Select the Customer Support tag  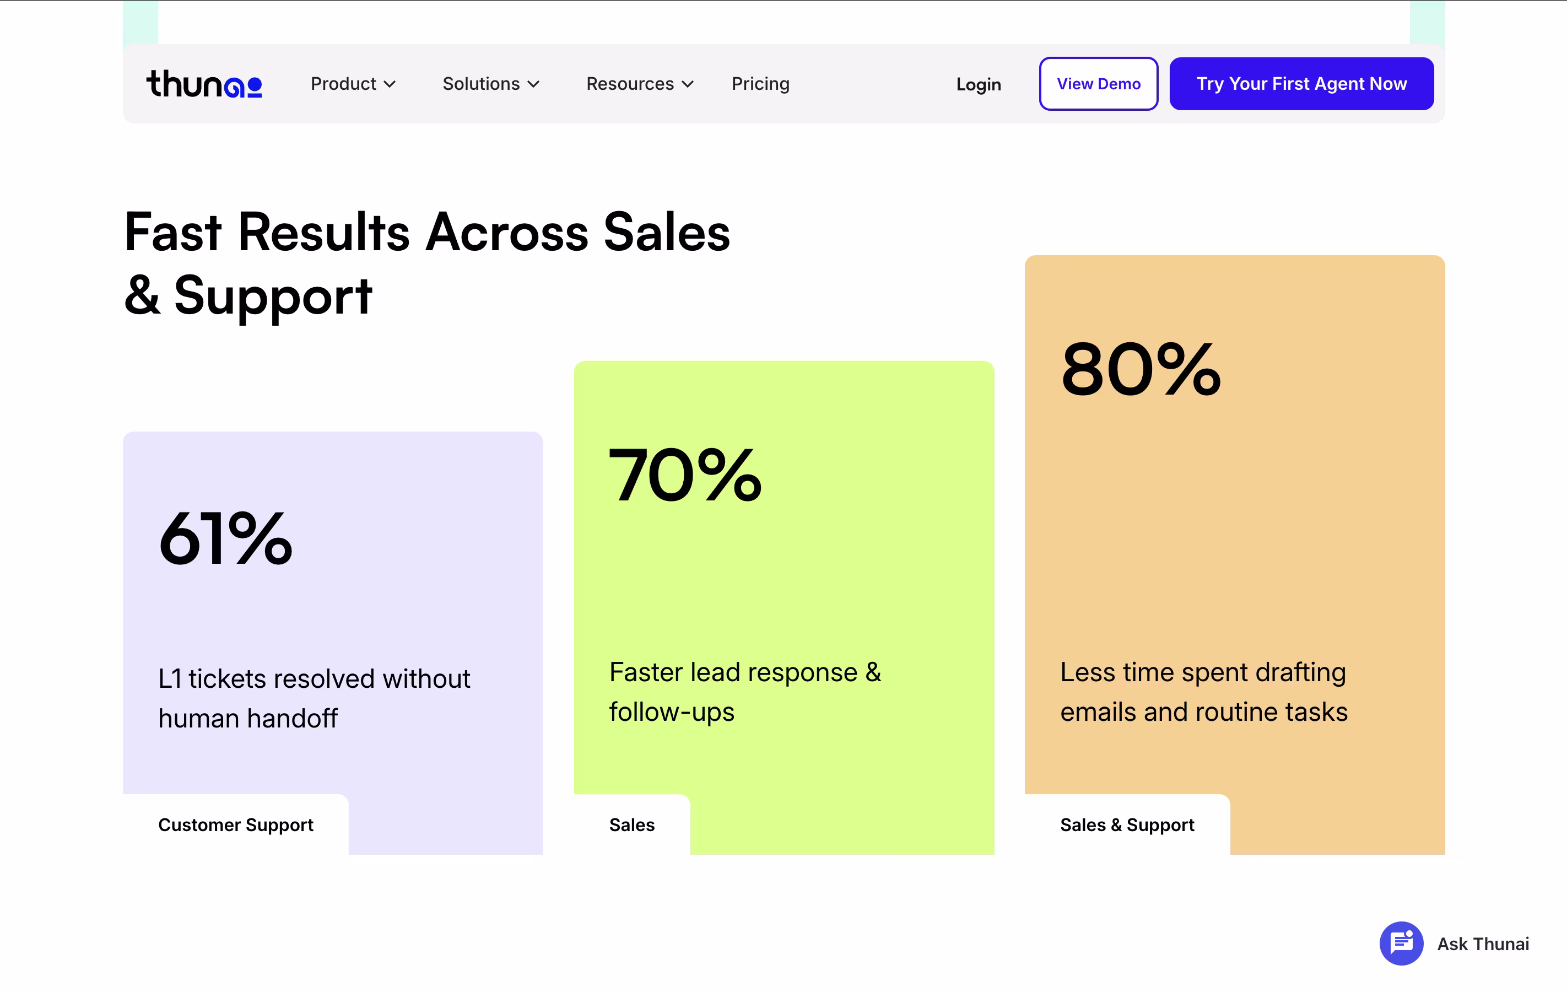pos(236,824)
